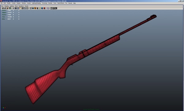Image resolution: width=184 pixels, height=111 pixels.
Task: Toggle Use All Lights bulb icon
Action: point(40,8)
